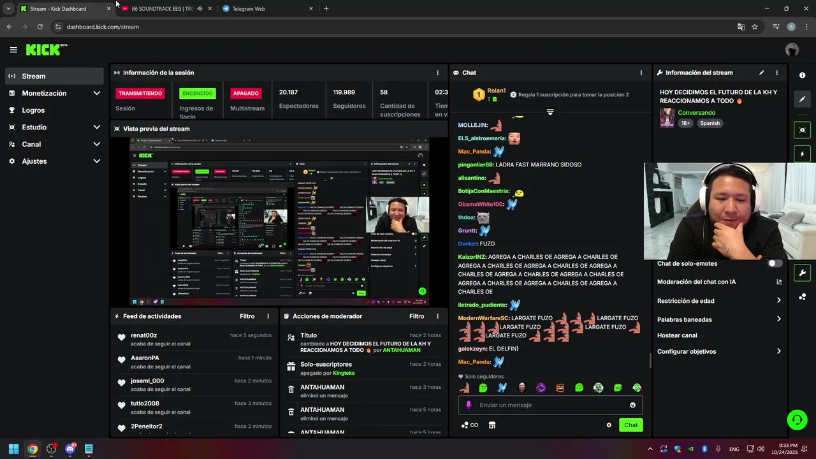This screenshot has width=816, height=459.
Task: Expand the Monetización chevron in sidebar
Action: click(96, 93)
